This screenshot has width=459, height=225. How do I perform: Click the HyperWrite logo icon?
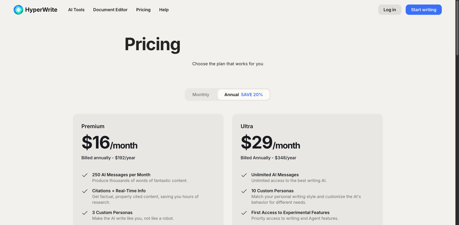(x=18, y=10)
